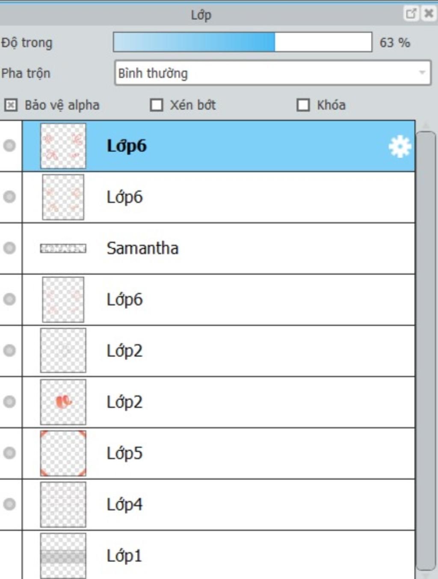
Task: Click the layer list vertical scrollbar
Action: tap(426, 350)
